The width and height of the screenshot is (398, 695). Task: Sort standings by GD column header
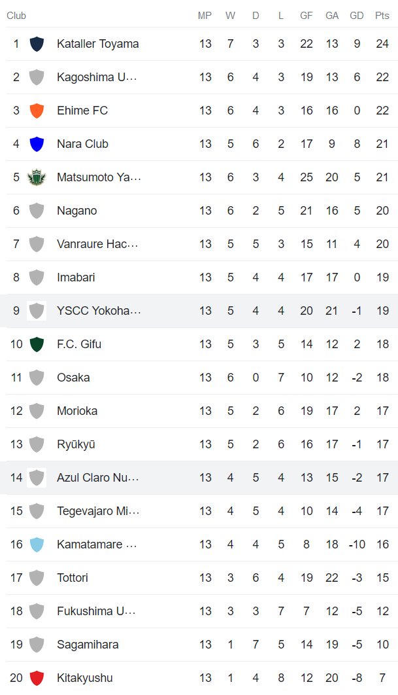(357, 15)
